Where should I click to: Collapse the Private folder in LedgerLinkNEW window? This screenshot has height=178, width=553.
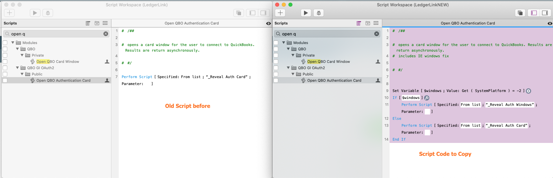(x=293, y=55)
